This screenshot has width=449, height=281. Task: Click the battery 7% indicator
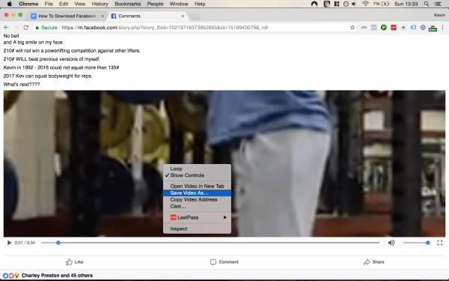click(382, 4)
